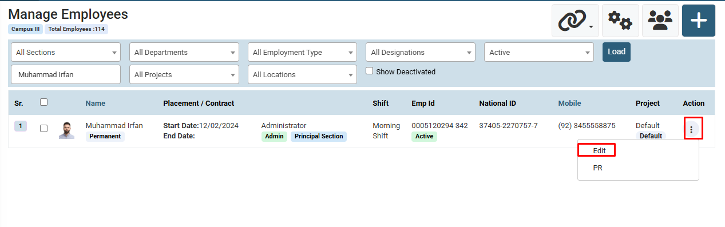The width and height of the screenshot is (725, 227).
Task: Click the Sr. number 1 badge
Action: [20, 126]
